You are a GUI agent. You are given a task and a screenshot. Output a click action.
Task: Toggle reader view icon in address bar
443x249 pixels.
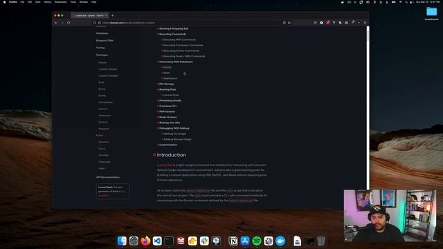coord(284,23)
